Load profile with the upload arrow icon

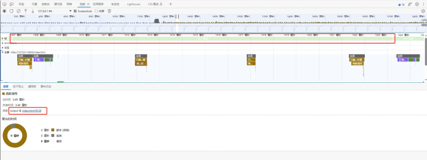[x=26, y=11]
